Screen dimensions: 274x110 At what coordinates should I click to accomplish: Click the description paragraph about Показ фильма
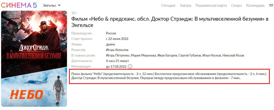[169, 76]
